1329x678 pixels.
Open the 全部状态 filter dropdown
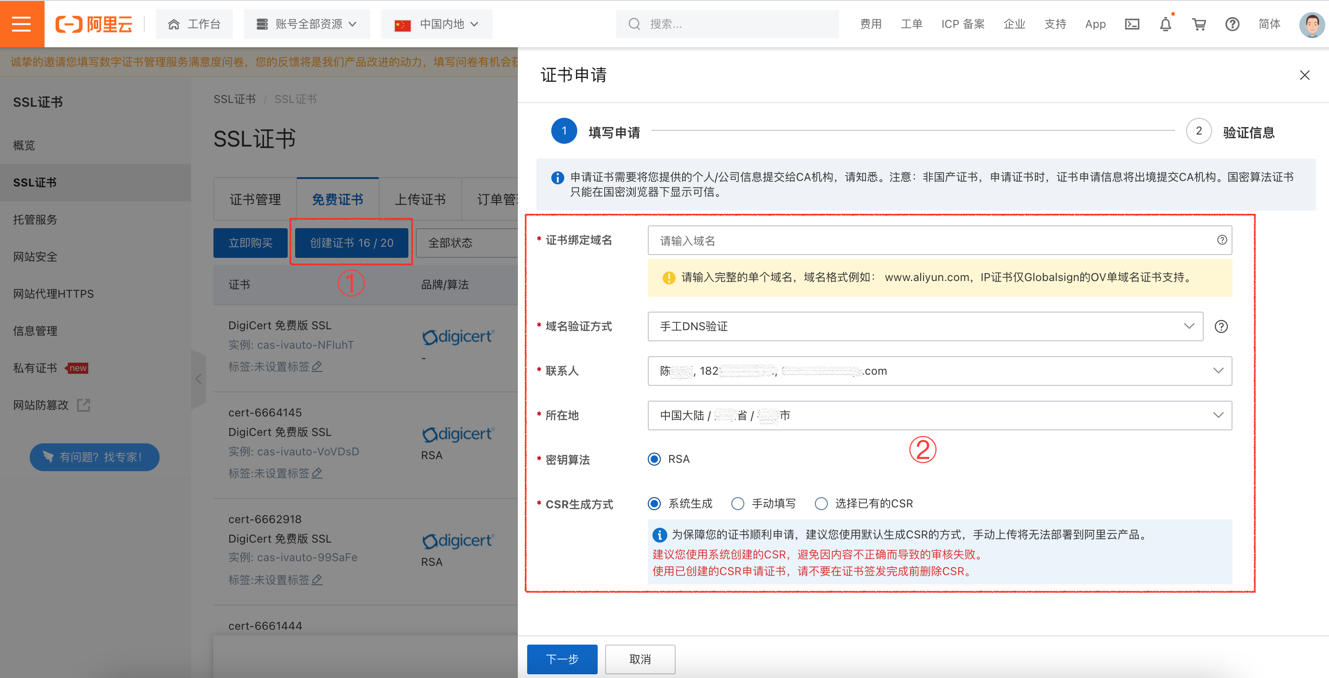(x=467, y=243)
